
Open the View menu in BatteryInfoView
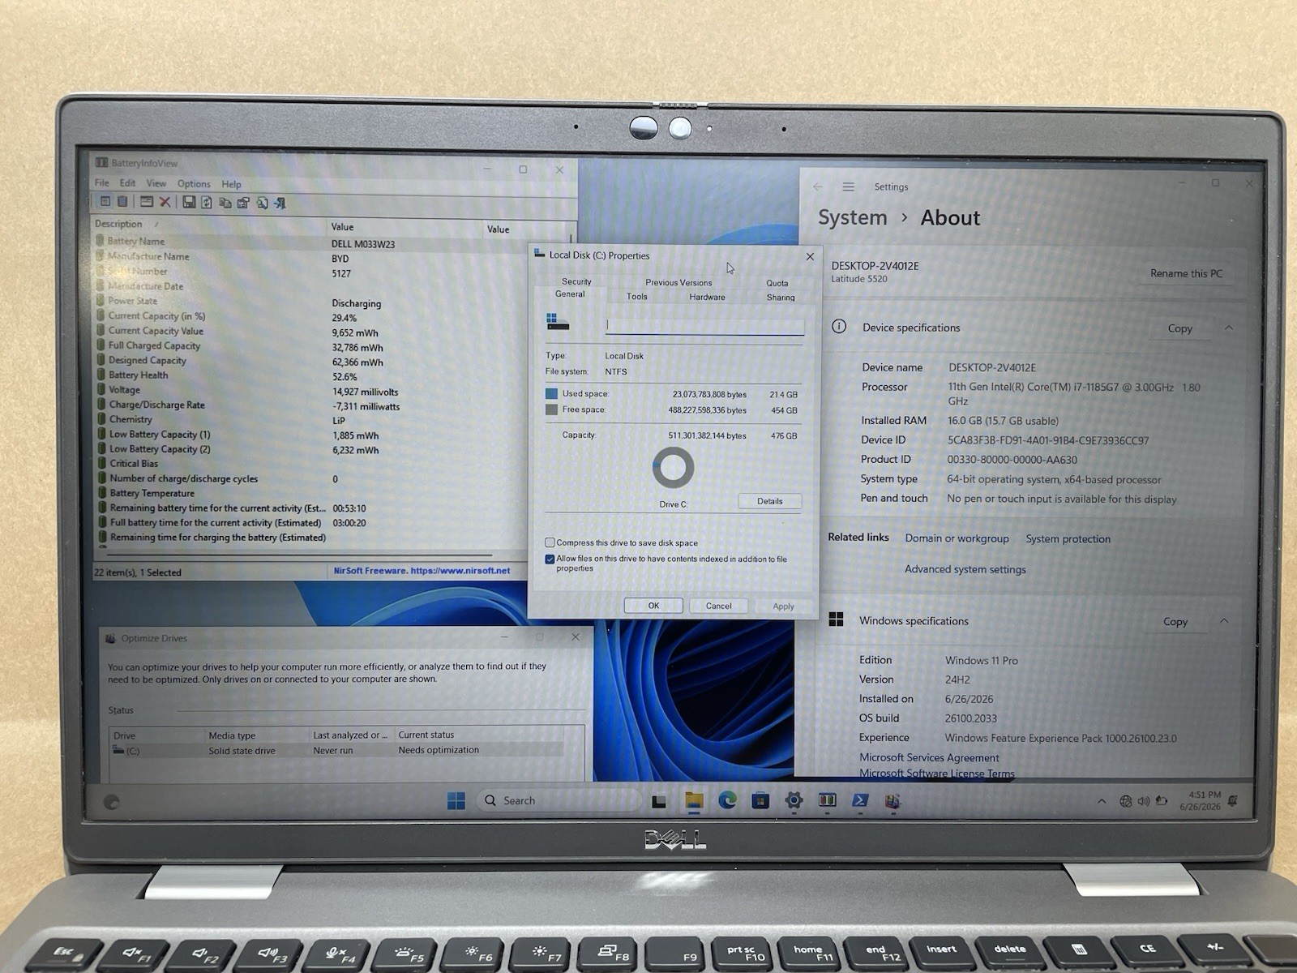tap(156, 183)
